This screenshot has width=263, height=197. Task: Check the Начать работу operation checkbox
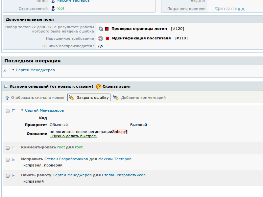8,176
